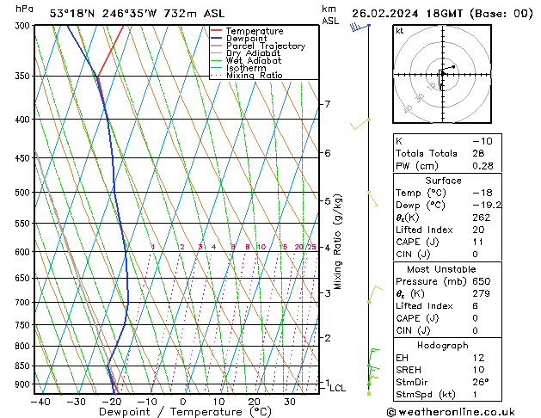Screen dimensions: 541x418
Task: Click the Isotherm legend entry
Action: [x=246, y=68]
